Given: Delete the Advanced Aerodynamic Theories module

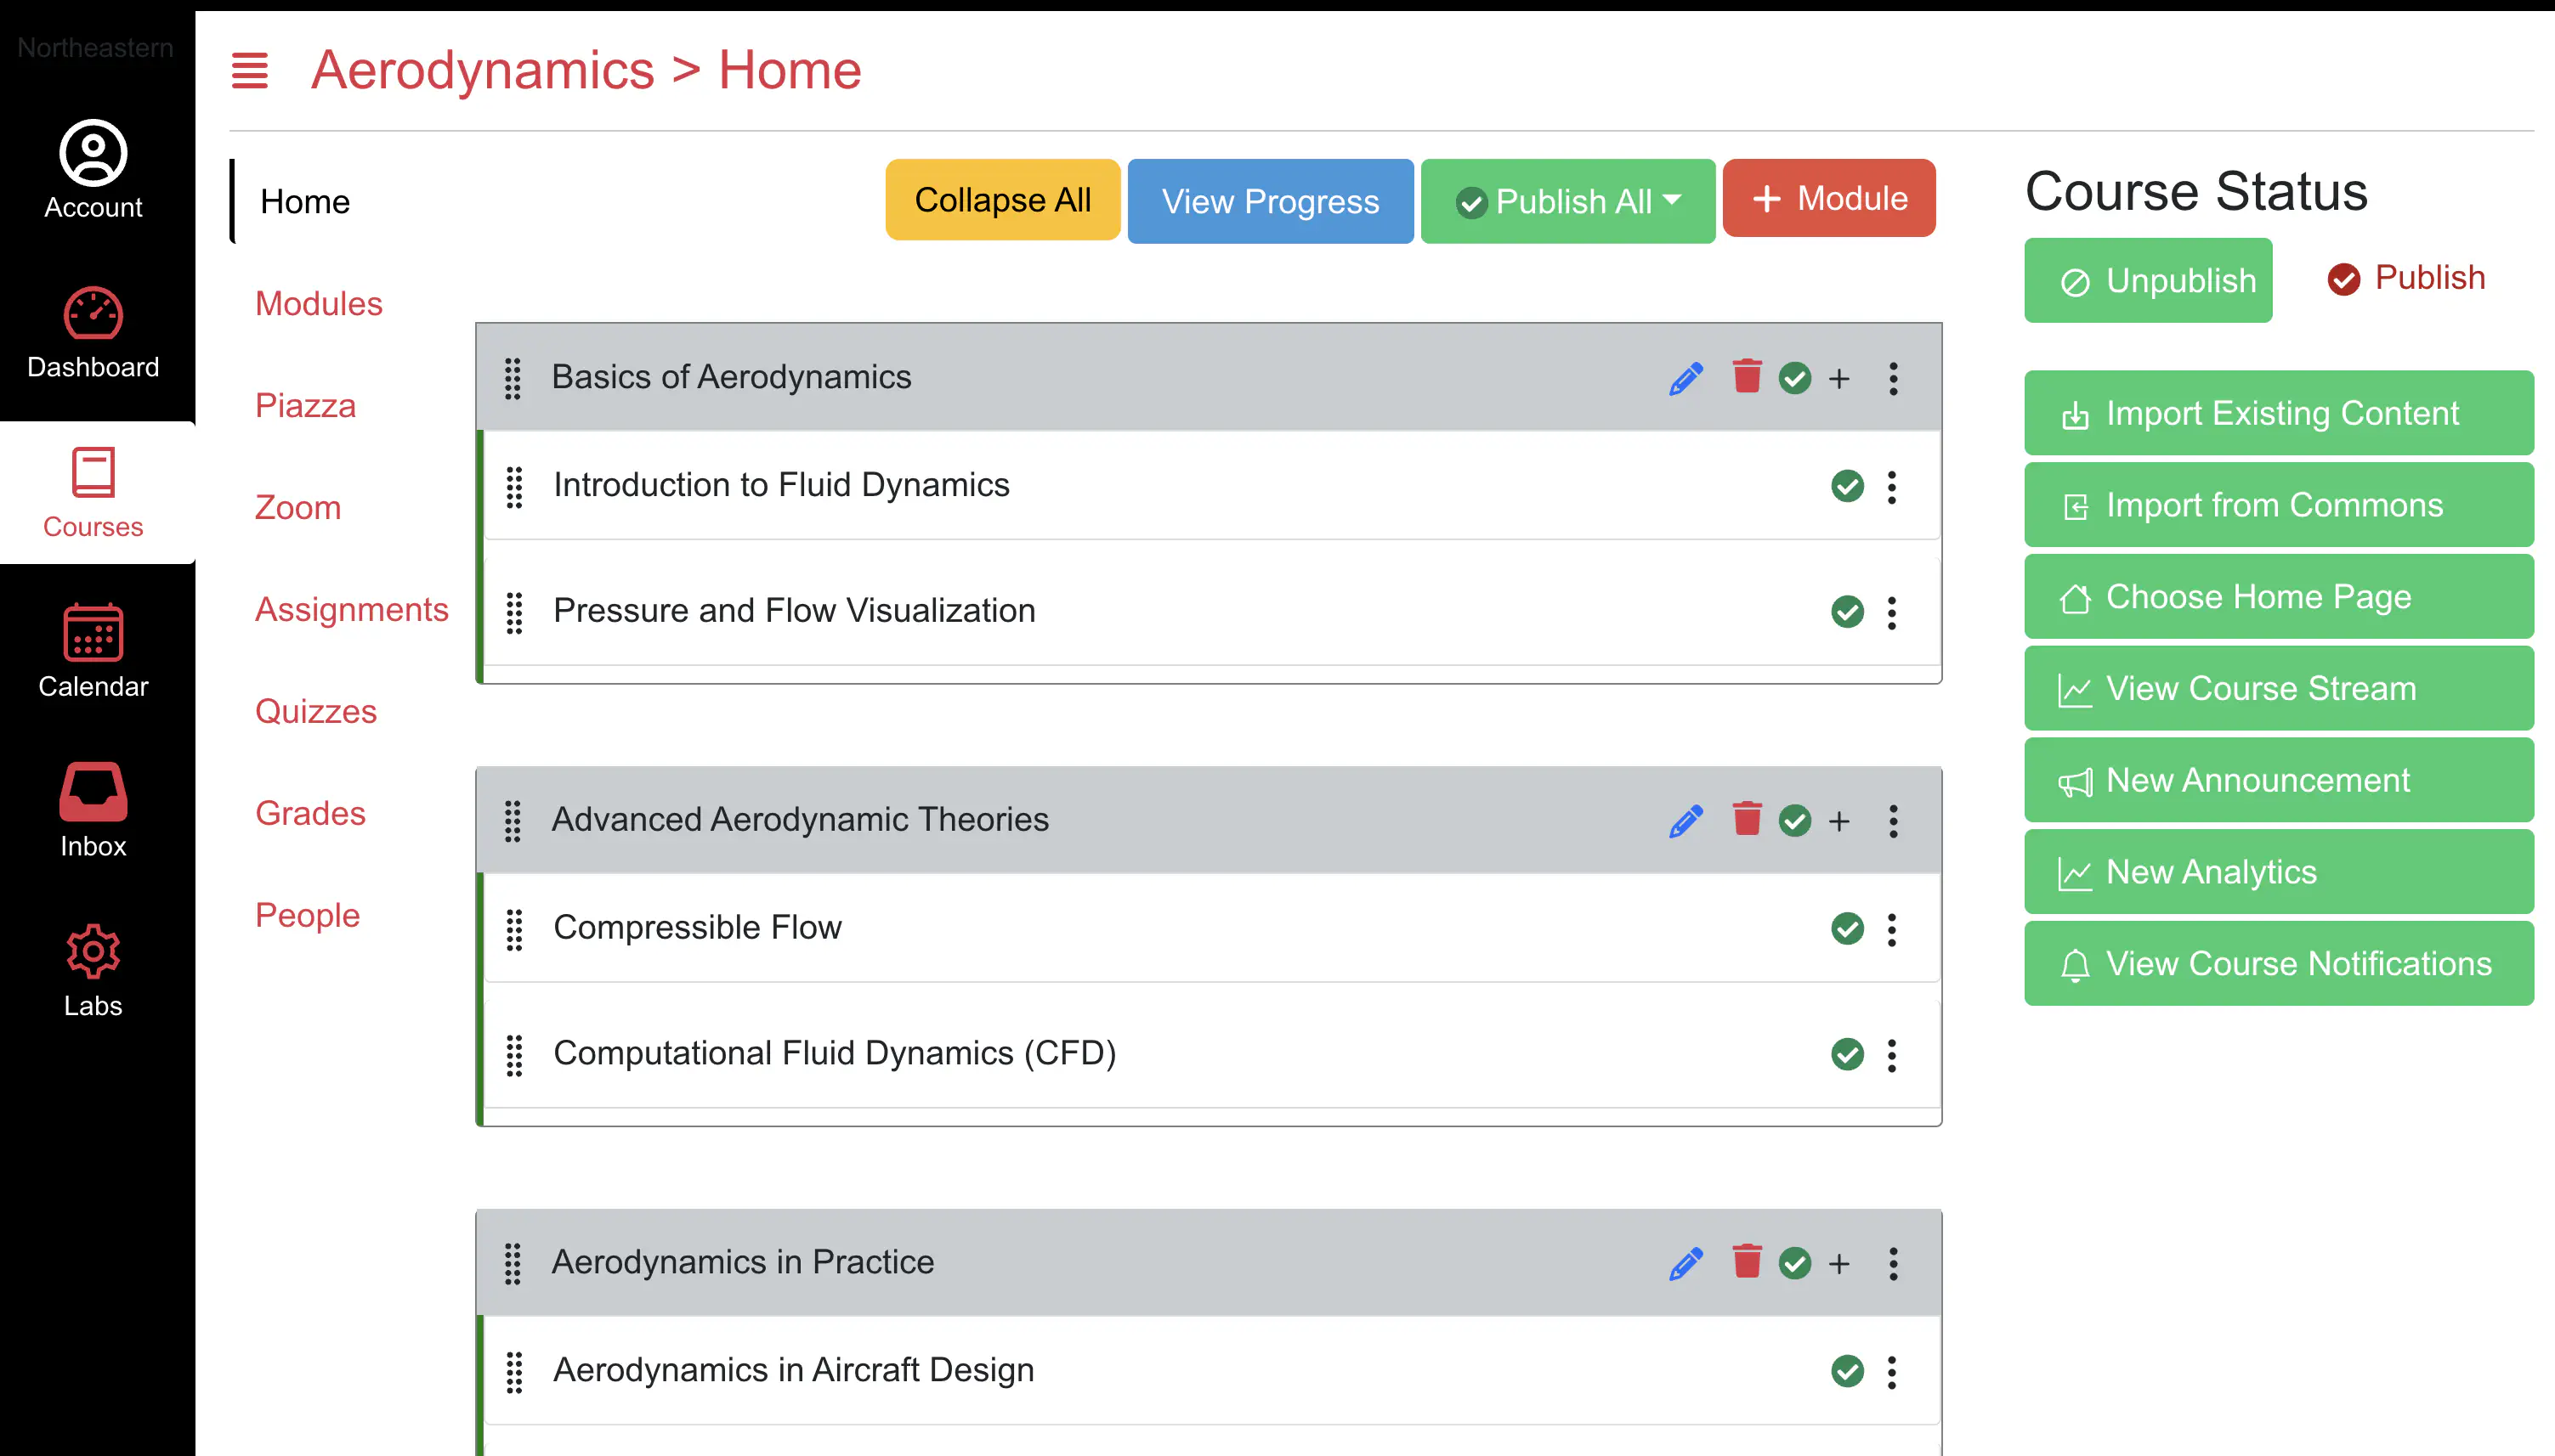Looking at the screenshot, I should click(1747, 819).
